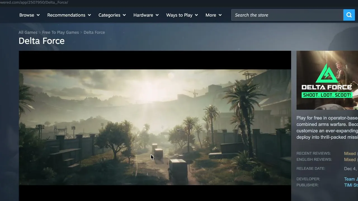Click the Developer label

pyautogui.click(x=308, y=179)
